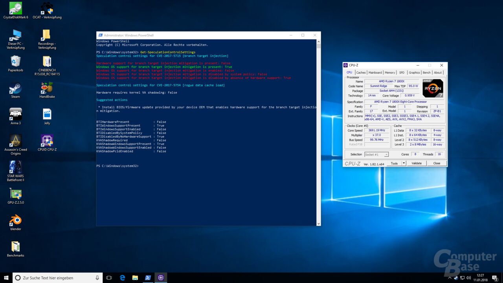Screen dimensions: 503x283
Task: Select CPUID CPU-Z desktop shortcut
Action: pyautogui.click(x=47, y=143)
